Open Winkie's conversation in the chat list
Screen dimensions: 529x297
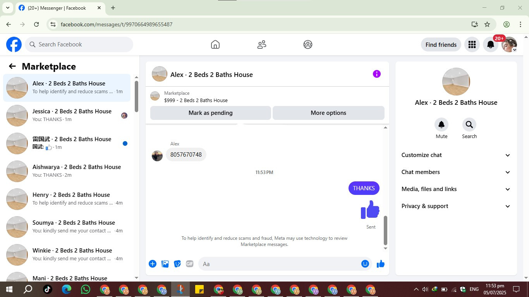[67, 255]
